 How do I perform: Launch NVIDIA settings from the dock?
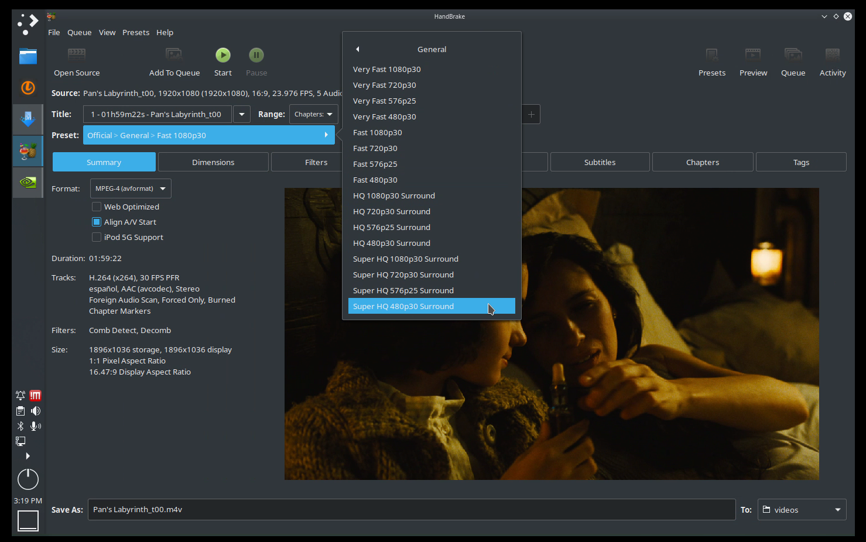[x=28, y=182]
